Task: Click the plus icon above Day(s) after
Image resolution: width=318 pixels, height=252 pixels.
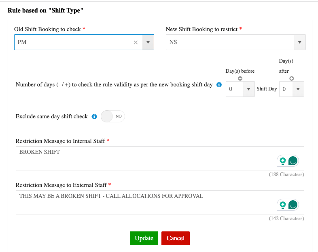Action: tap(291, 79)
